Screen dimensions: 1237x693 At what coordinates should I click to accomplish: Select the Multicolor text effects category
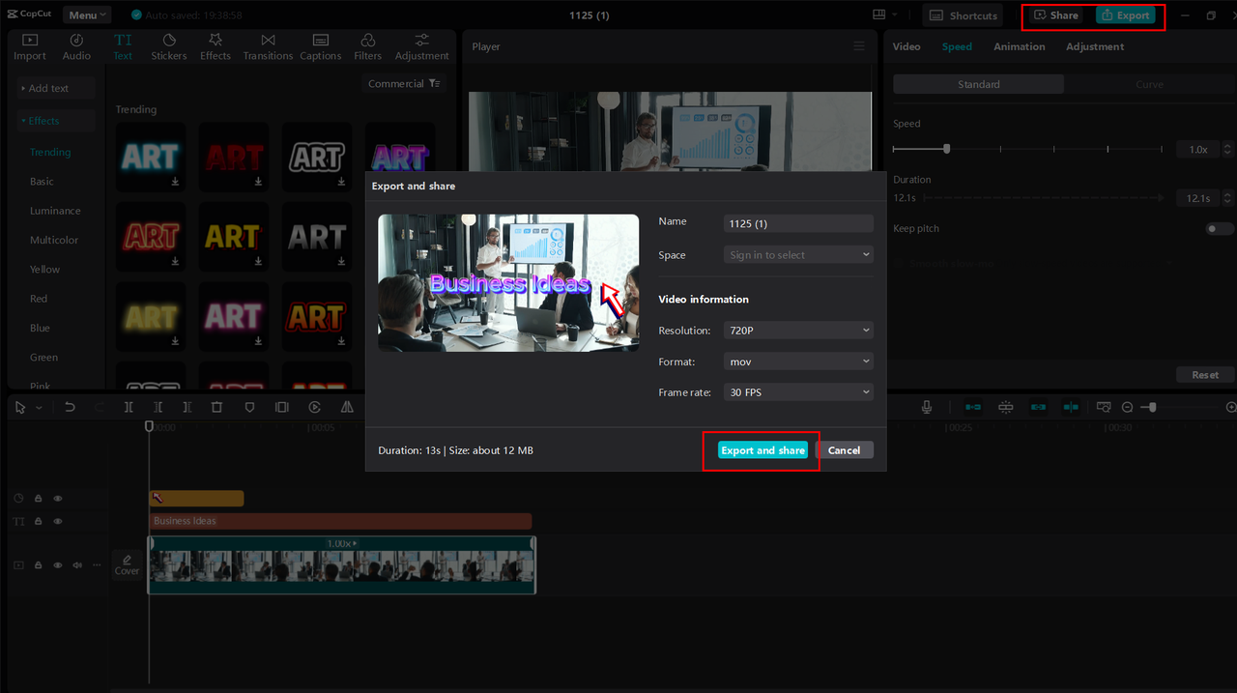[x=54, y=240]
